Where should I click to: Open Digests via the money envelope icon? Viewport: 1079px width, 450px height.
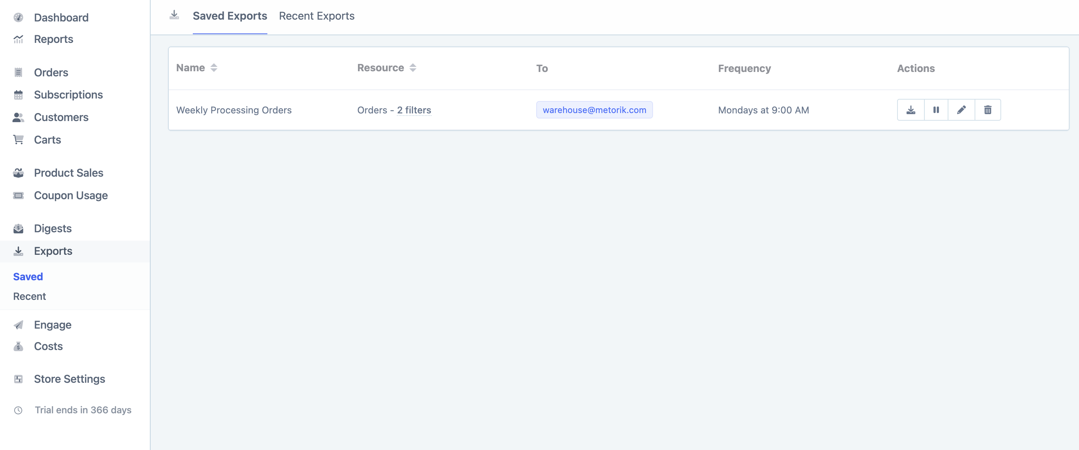pos(19,228)
